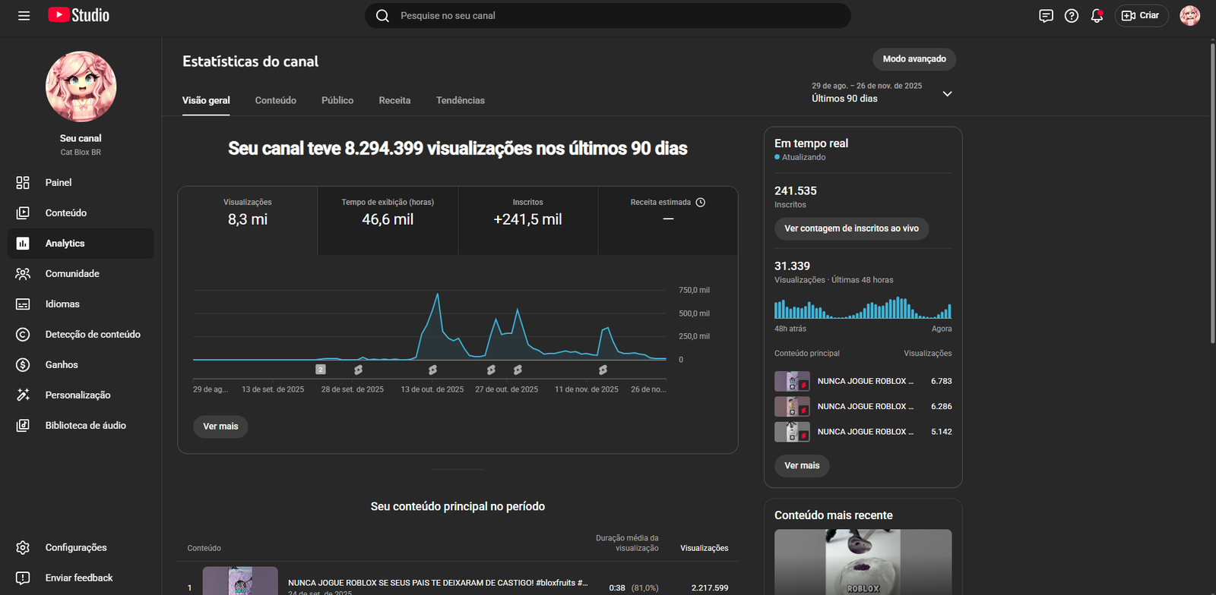Switch to the Tendências tab
This screenshot has width=1216, height=595.
(x=460, y=100)
